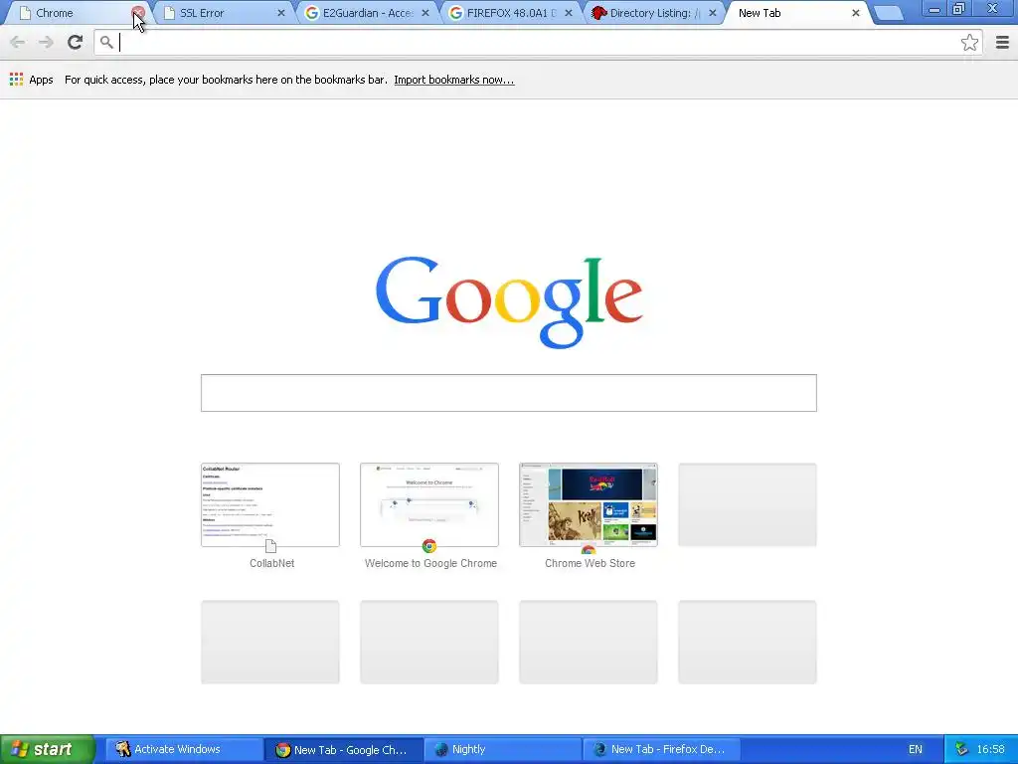Image resolution: width=1018 pixels, height=764 pixels.
Task: Click the Chrome Web Store label
Action: [x=590, y=563]
